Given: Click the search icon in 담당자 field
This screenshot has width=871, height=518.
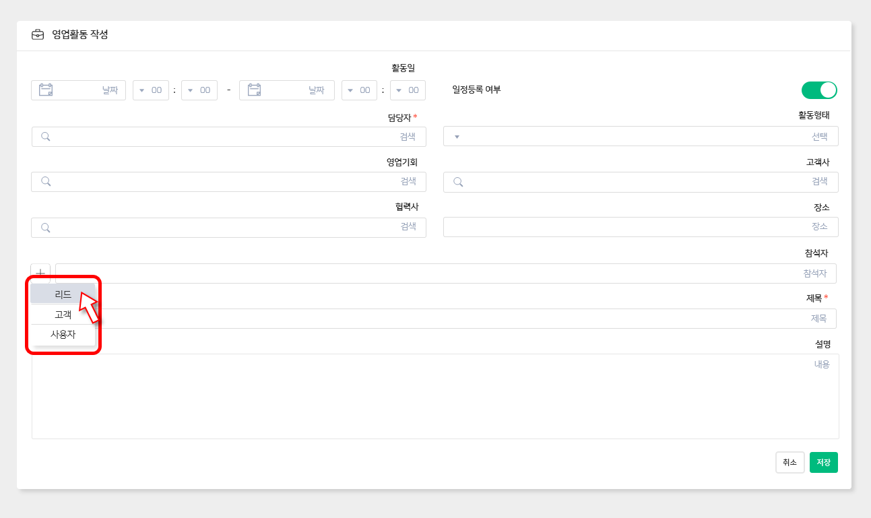Looking at the screenshot, I should (x=46, y=137).
